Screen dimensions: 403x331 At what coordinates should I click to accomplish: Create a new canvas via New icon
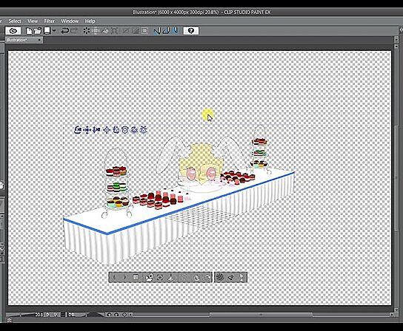[29, 31]
